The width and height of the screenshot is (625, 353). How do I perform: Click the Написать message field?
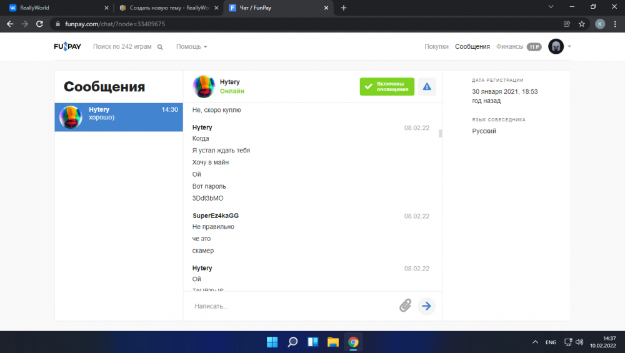coord(293,306)
